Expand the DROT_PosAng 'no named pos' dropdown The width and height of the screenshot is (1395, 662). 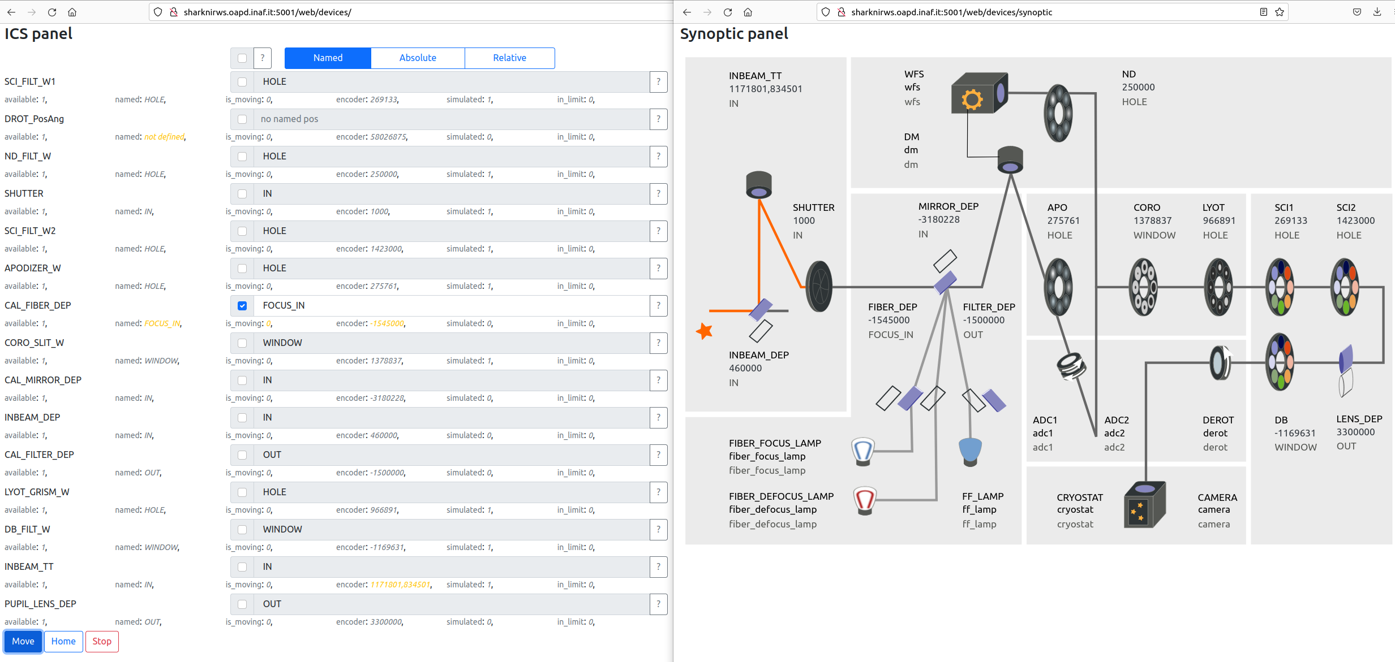tap(451, 119)
